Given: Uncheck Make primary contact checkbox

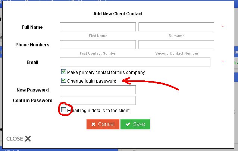Looking at the screenshot, I should click(x=63, y=72).
